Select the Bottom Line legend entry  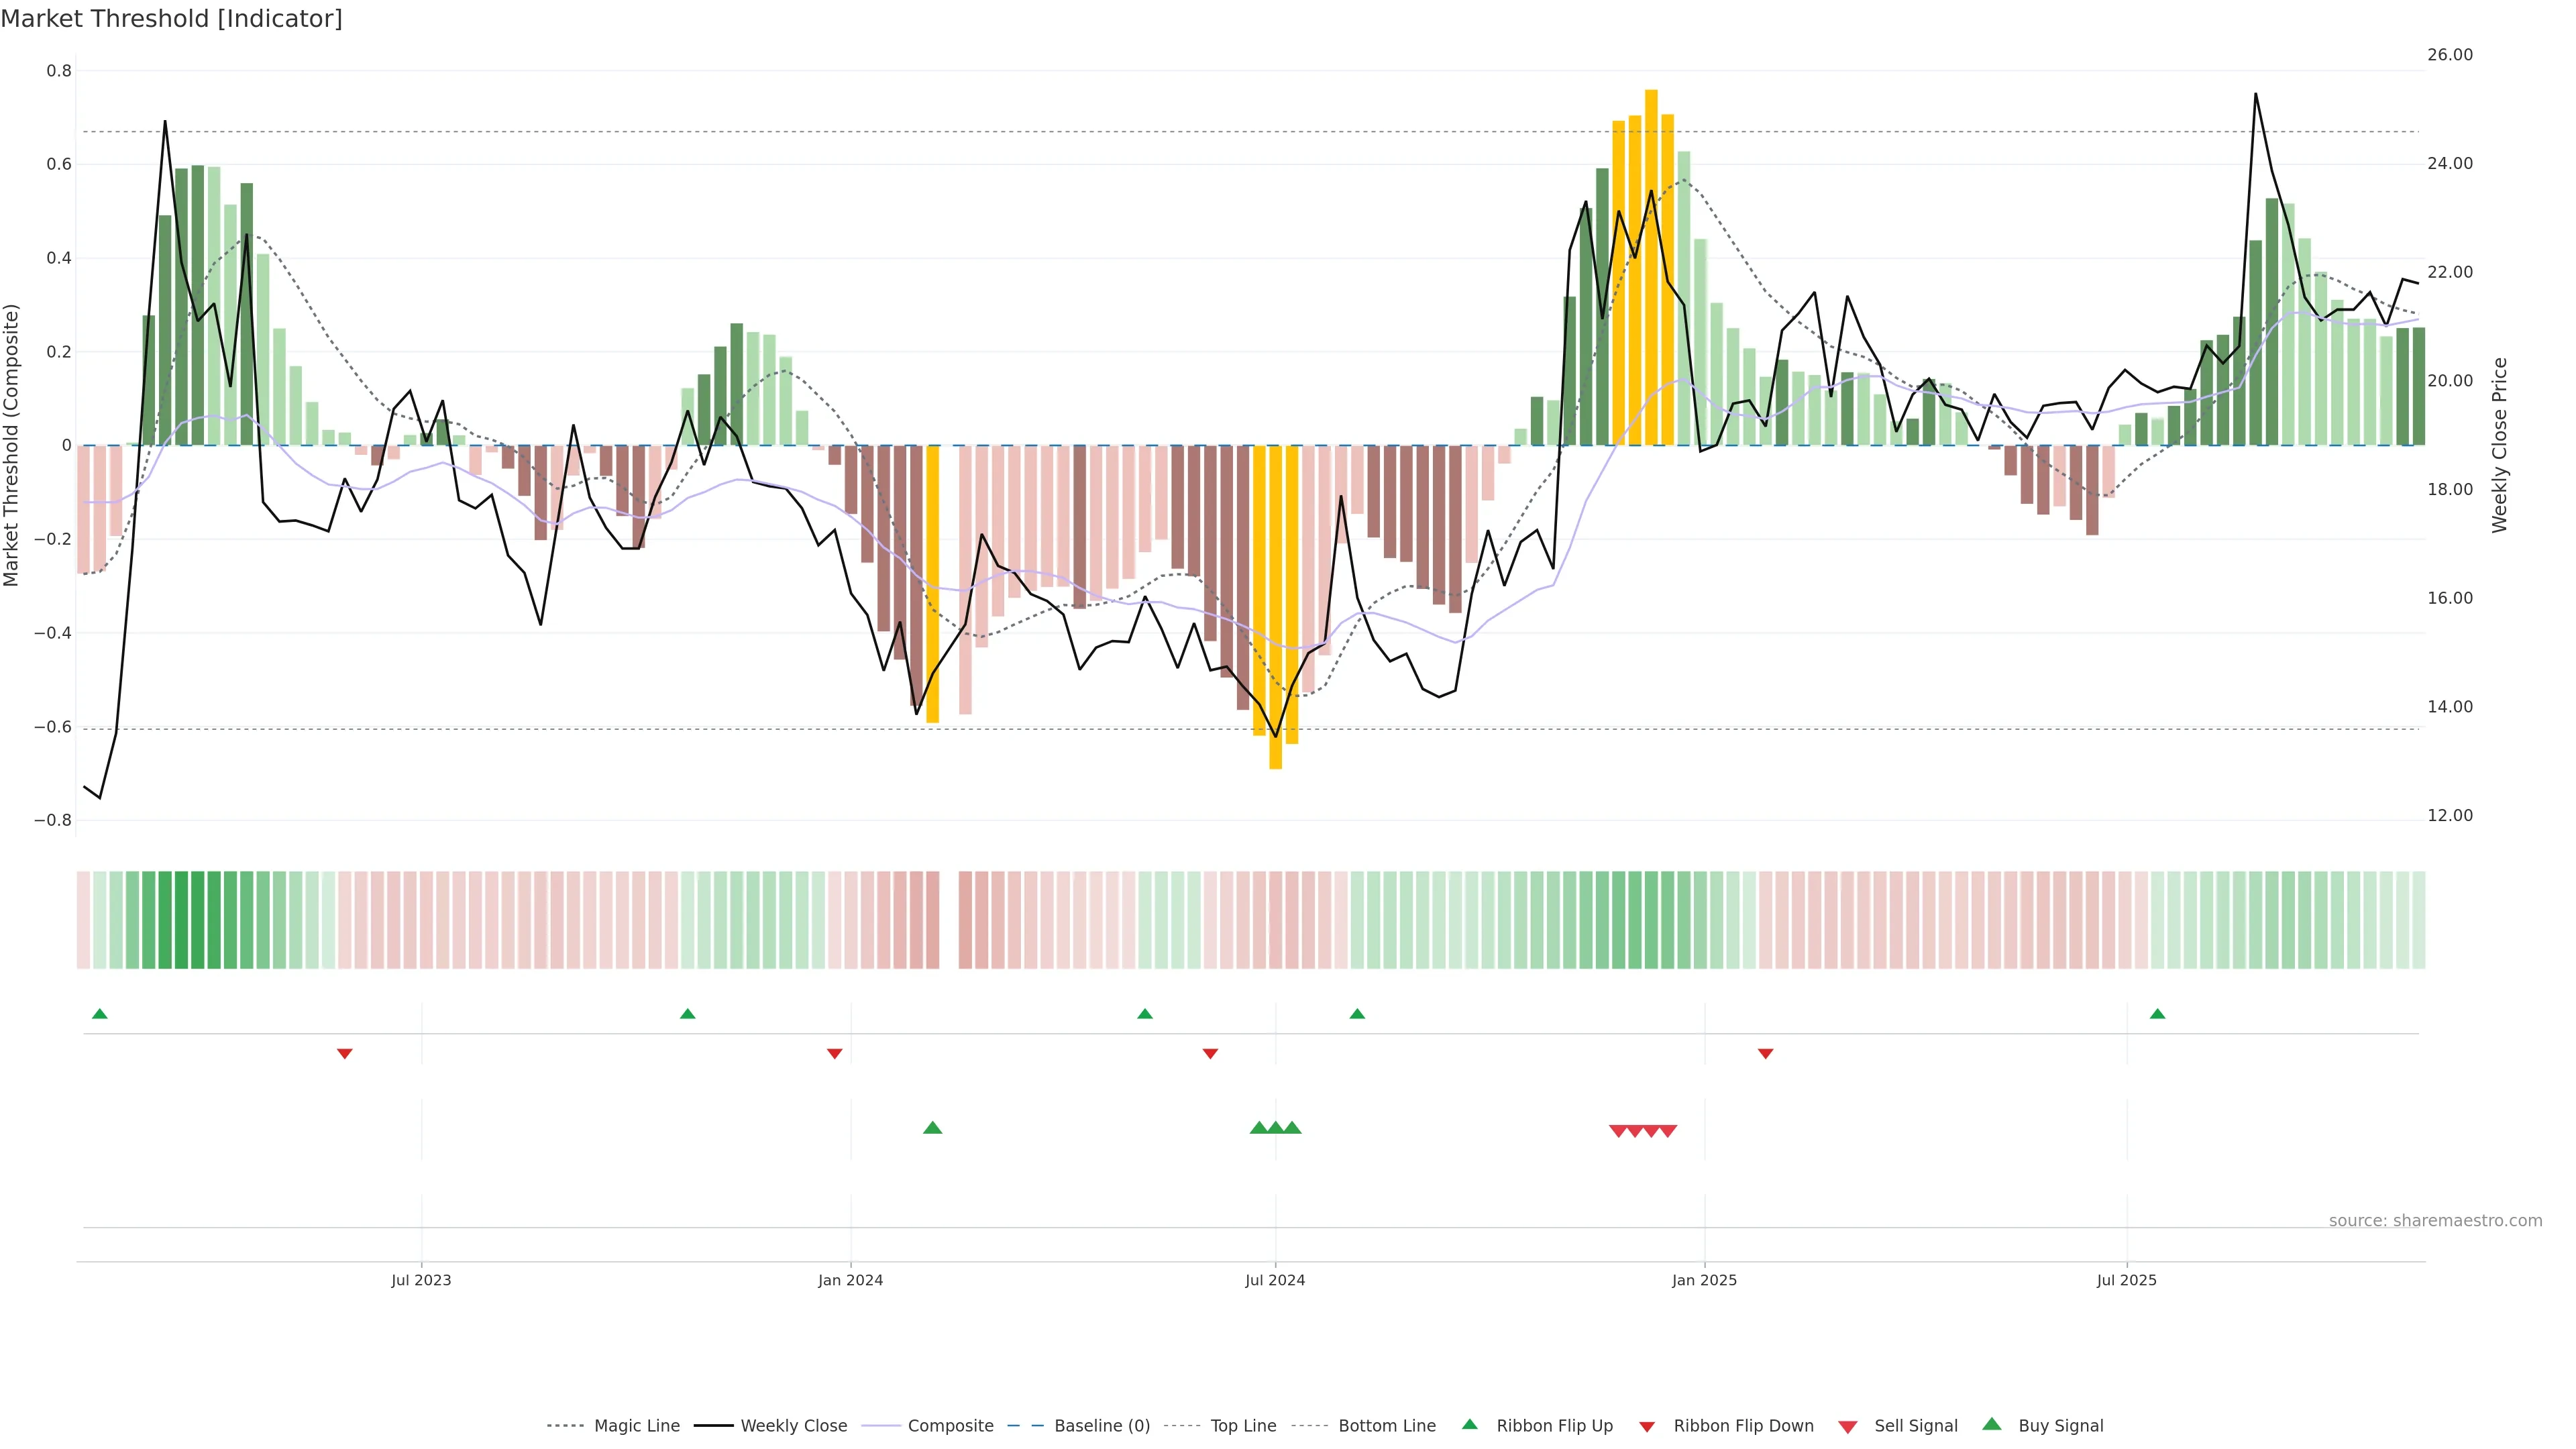[1386, 1426]
